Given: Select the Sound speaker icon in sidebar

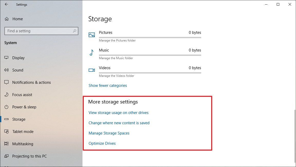Looking at the screenshot, I should pos(6,70).
